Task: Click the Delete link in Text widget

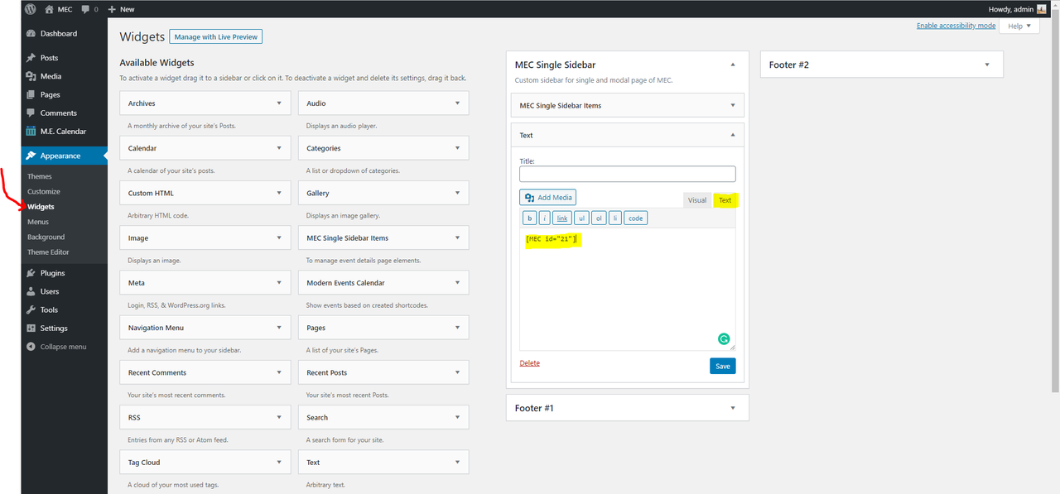Action: click(530, 363)
